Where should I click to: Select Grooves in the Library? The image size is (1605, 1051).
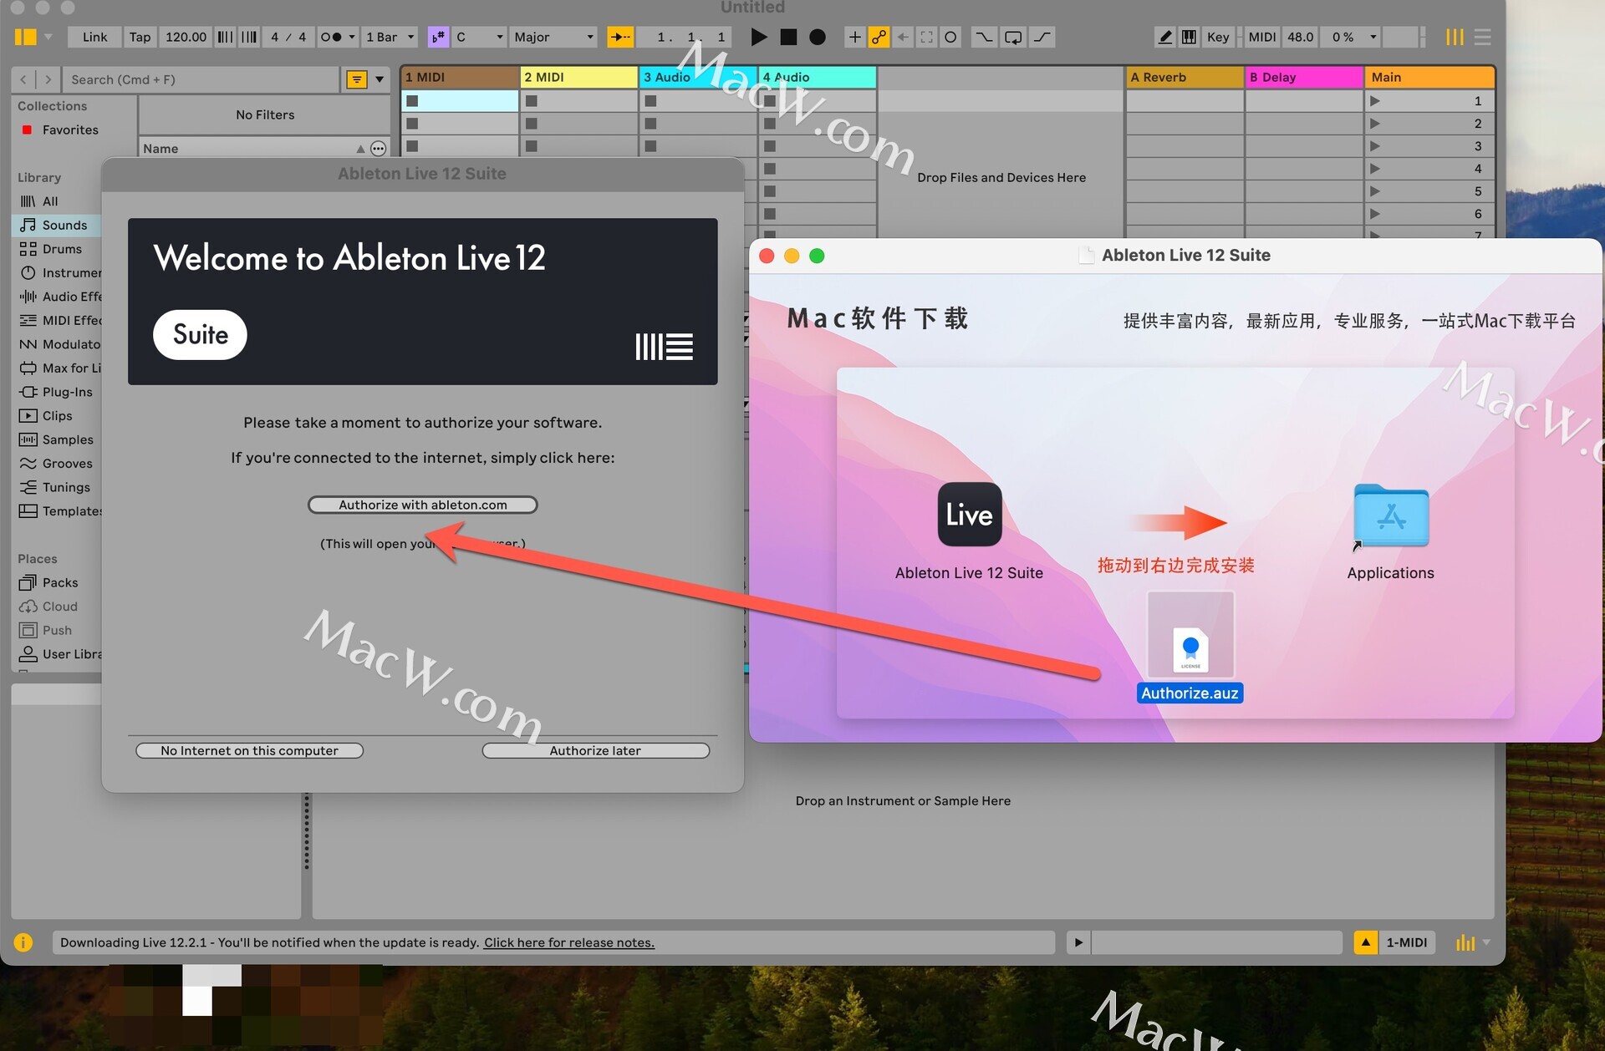(x=67, y=463)
